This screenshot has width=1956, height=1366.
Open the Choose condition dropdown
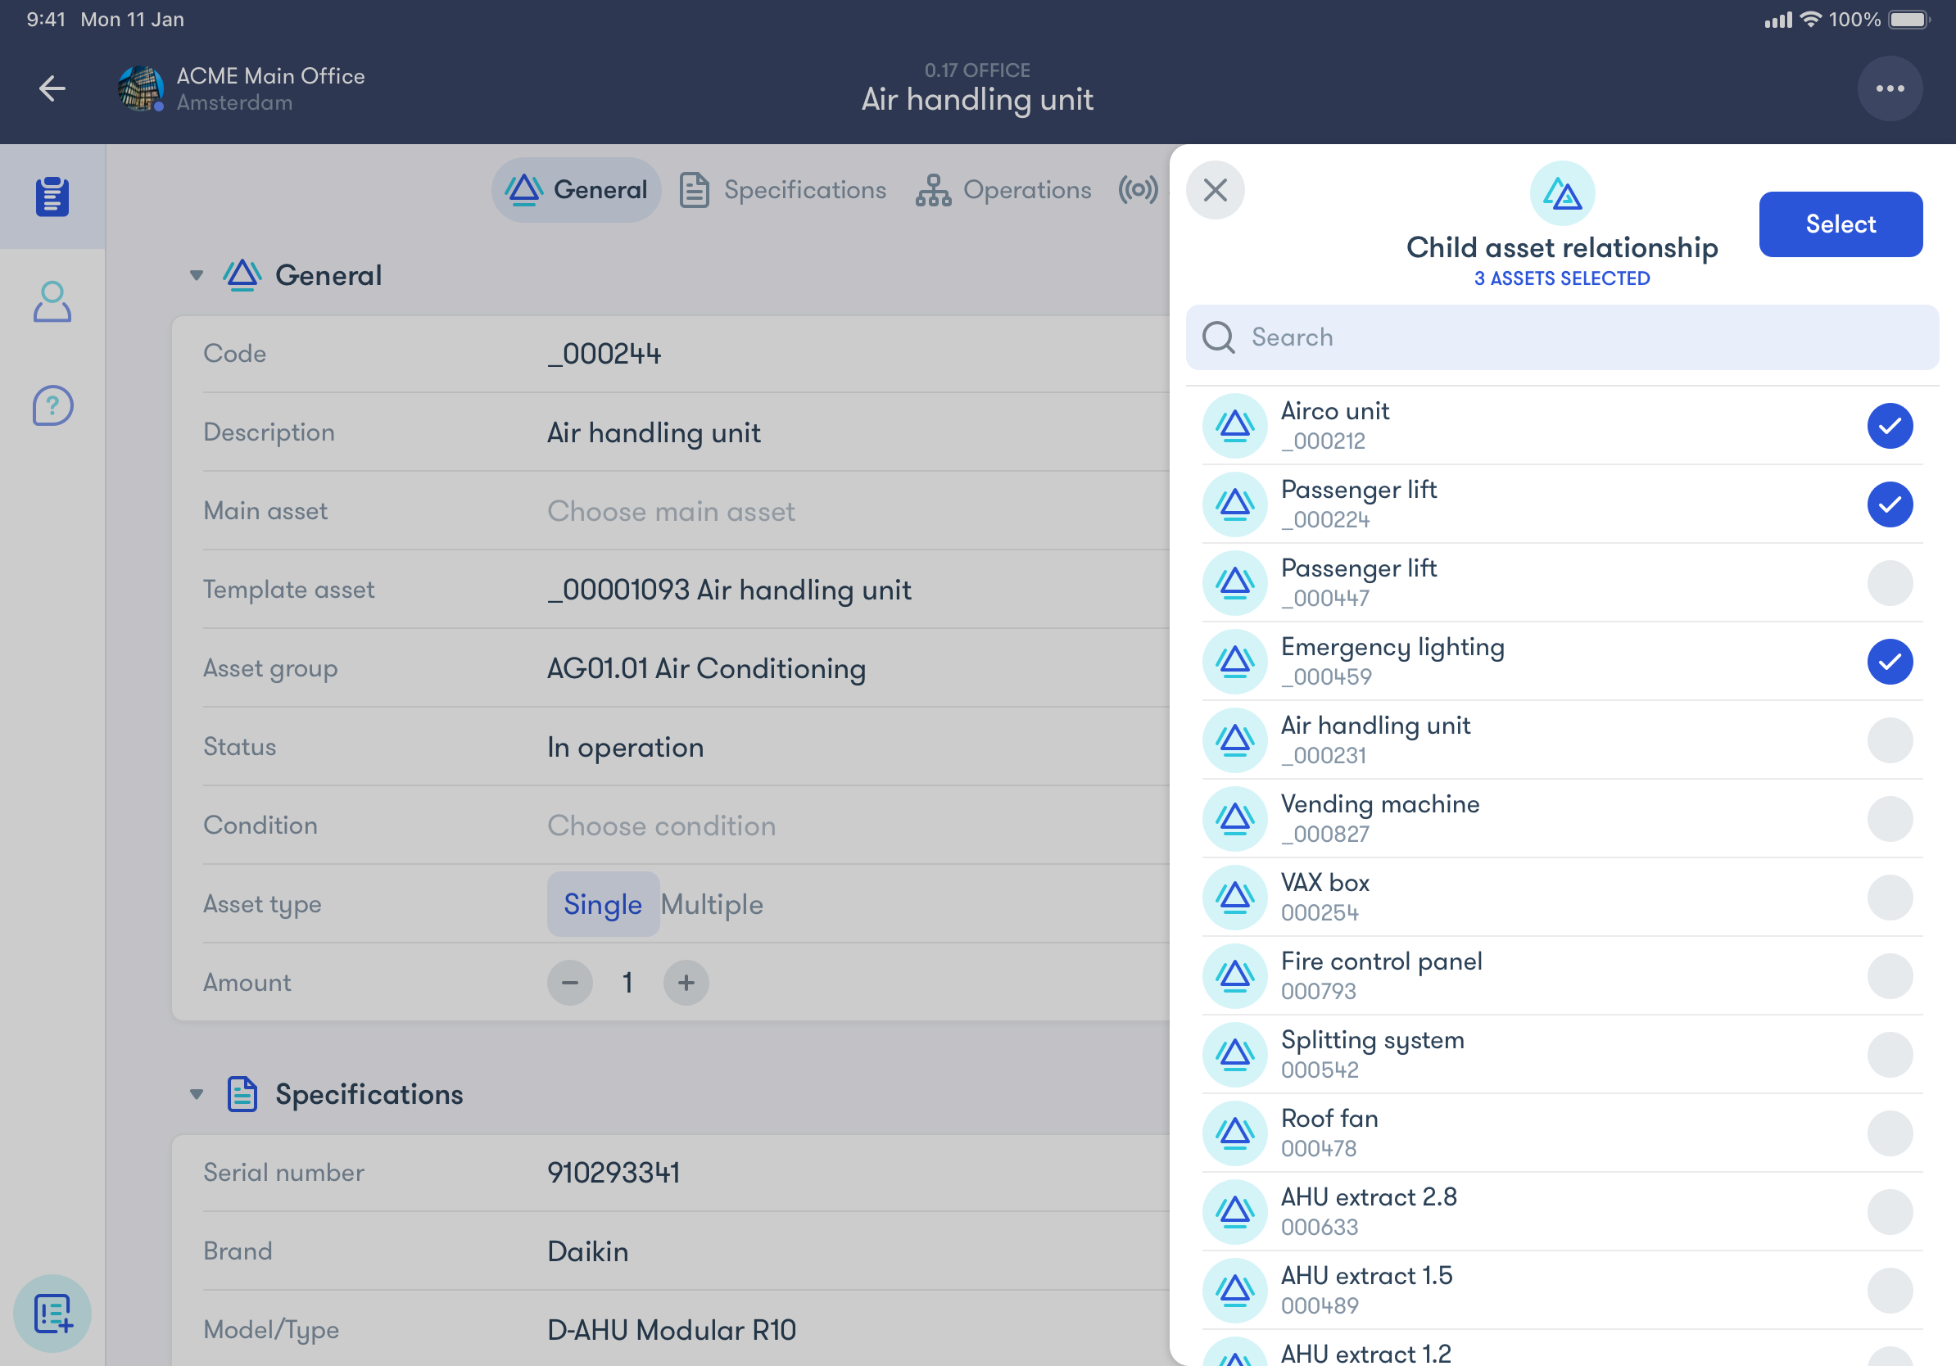pos(661,825)
